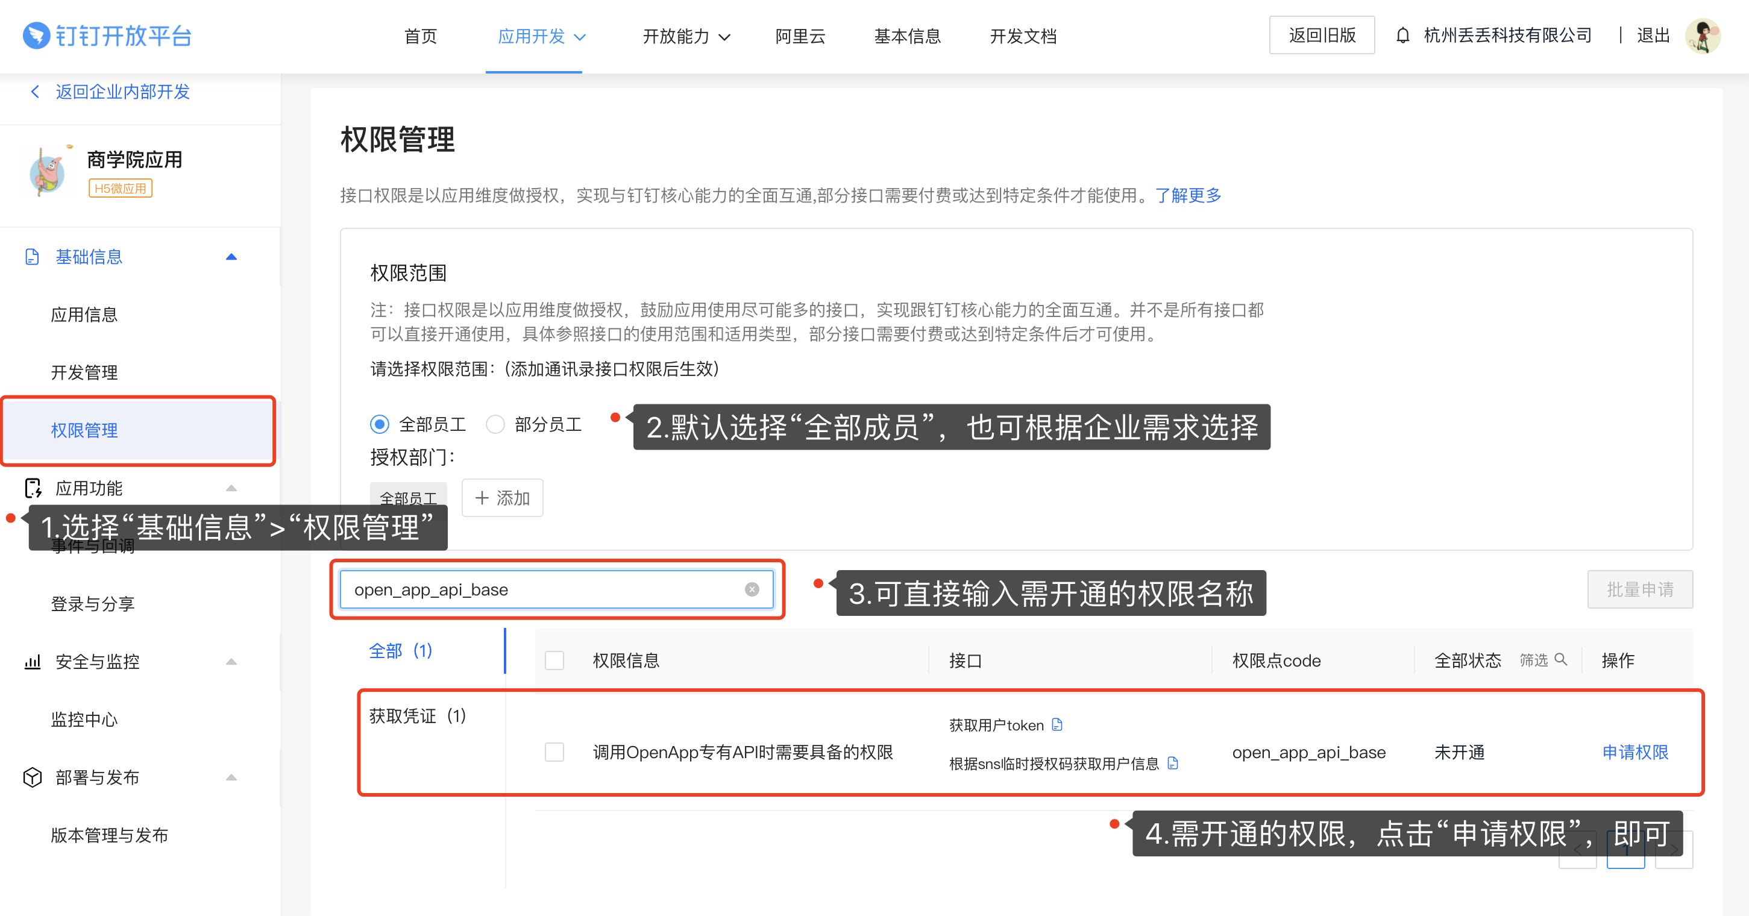Check the 调用OpenApp专有API row checkbox

tap(554, 751)
